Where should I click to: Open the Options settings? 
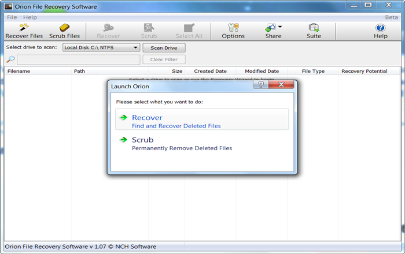click(x=233, y=31)
